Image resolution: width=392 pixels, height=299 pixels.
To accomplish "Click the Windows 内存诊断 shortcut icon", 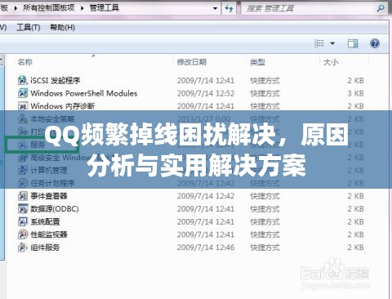I will tap(23, 105).
